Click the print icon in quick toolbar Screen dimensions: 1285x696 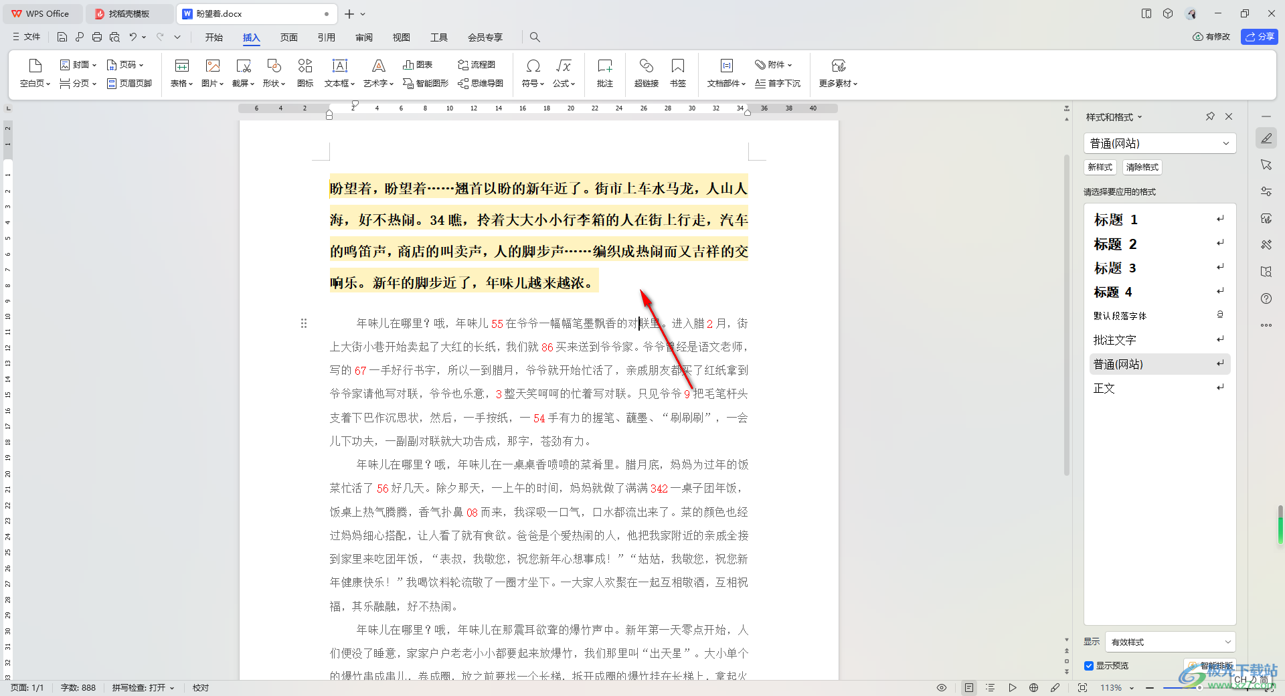(x=97, y=37)
